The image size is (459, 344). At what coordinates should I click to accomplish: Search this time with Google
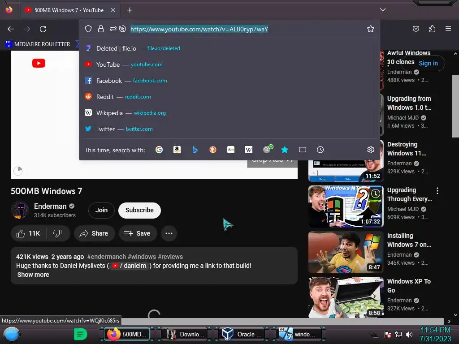point(159,150)
